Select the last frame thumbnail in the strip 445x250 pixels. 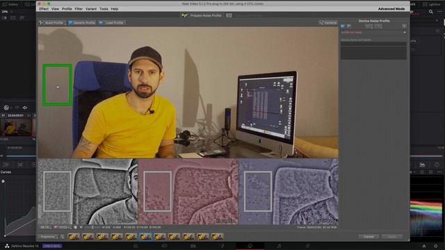[x=217, y=236]
